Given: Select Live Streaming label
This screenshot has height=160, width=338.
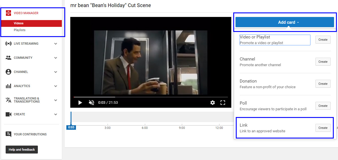Looking at the screenshot, I should tap(26, 44).
